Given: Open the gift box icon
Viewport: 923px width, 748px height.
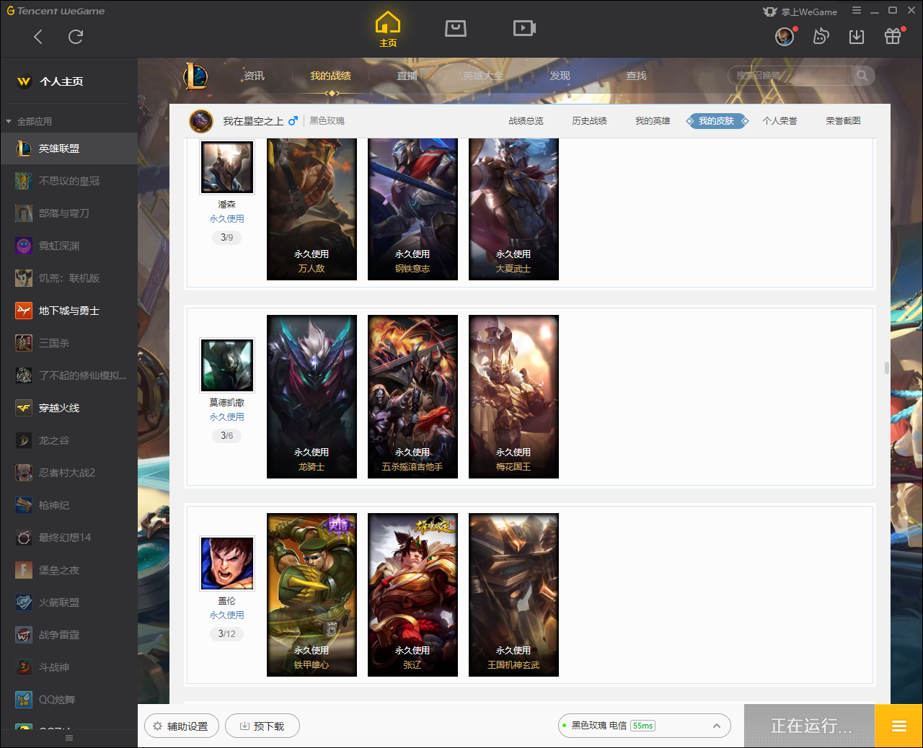Looking at the screenshot, I should coord(893,36).
